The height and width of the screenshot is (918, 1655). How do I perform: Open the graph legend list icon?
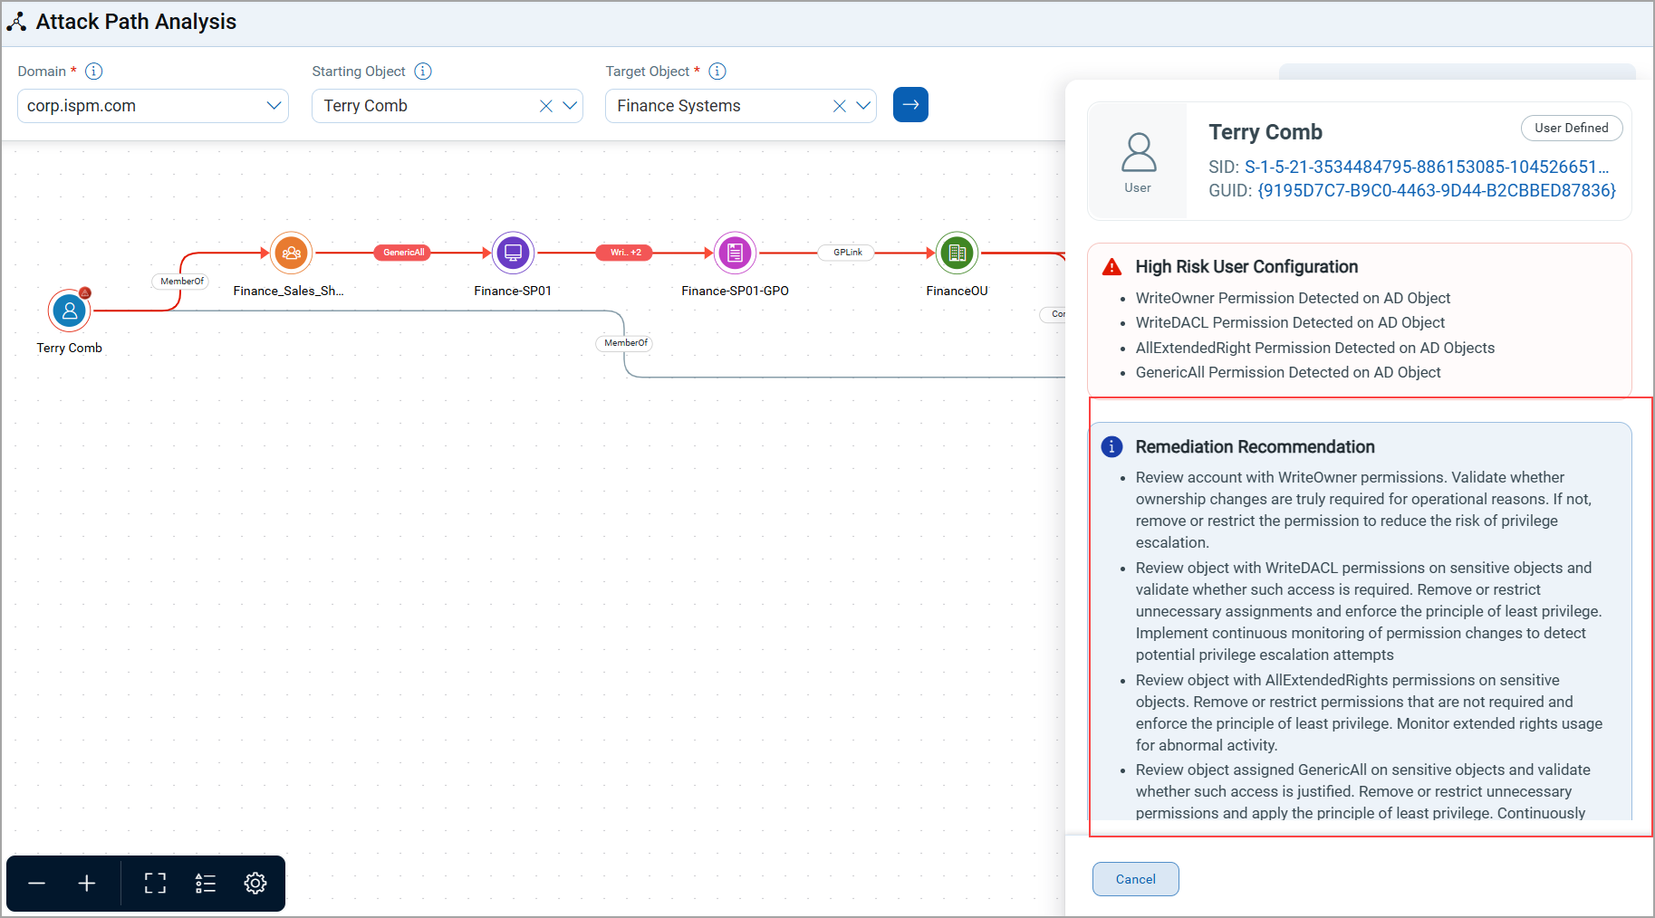click(206, 884)
